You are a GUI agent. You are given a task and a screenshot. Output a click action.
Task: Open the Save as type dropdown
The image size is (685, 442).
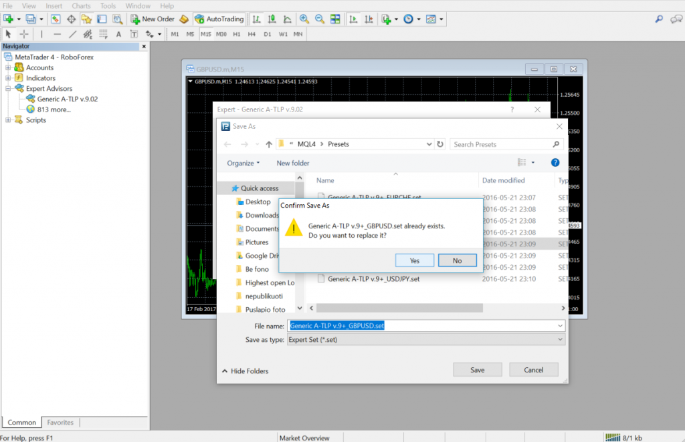click(426, 340)
